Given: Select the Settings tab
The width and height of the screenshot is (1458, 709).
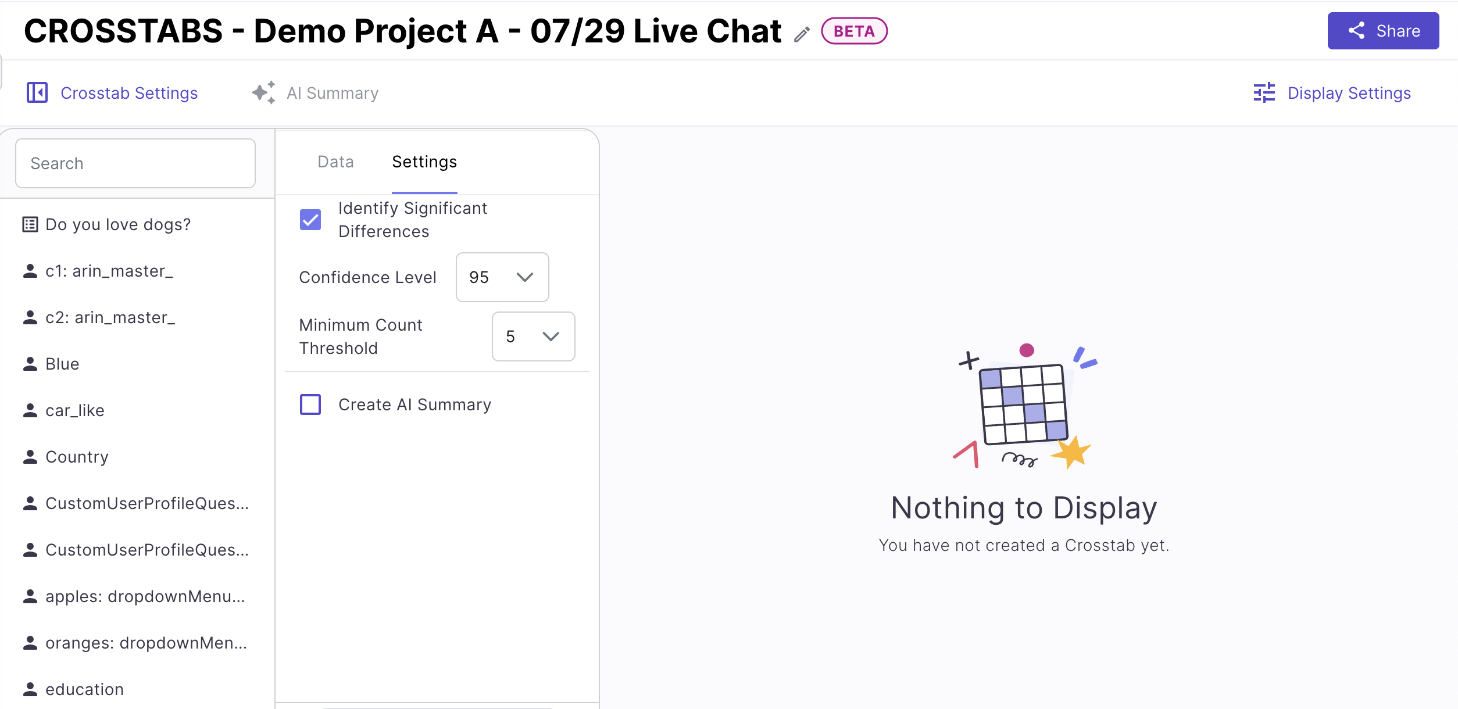Looking at the screenshot, I should [x=424, y=162].
